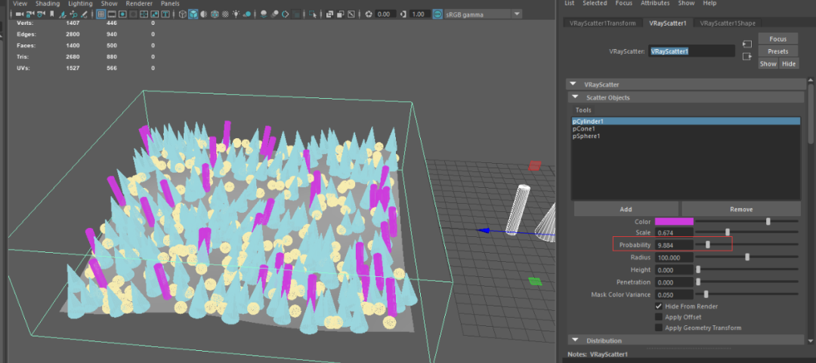Expand the Distribution section
This screenshot has height=363, width=816.
pos(573,340)
